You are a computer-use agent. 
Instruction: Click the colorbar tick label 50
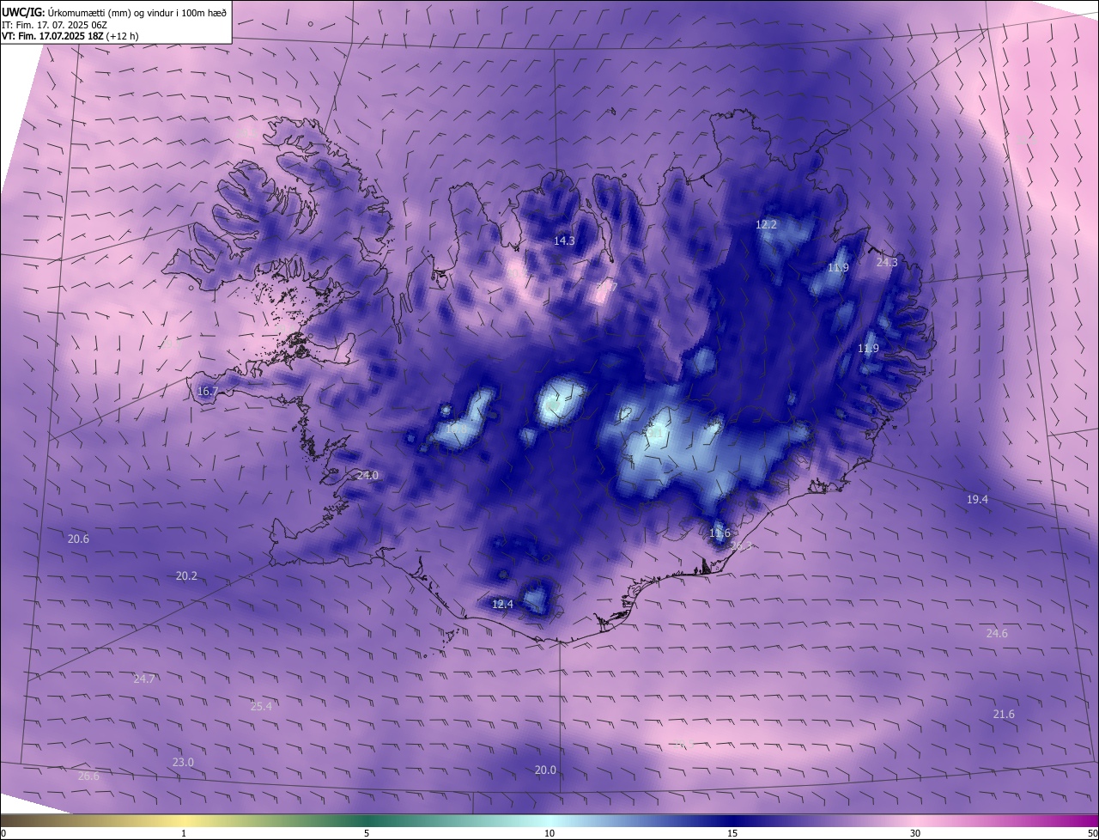[1091, 833]
